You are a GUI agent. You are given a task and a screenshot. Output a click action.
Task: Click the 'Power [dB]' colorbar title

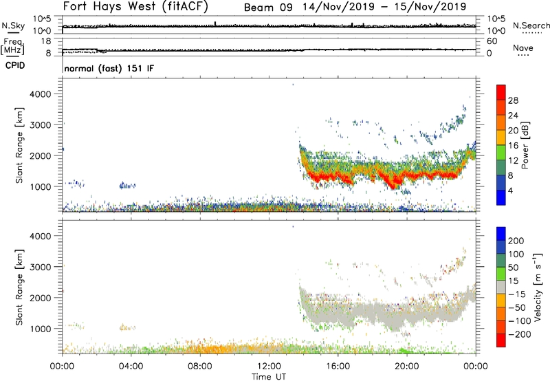click(x=525, y=145)
